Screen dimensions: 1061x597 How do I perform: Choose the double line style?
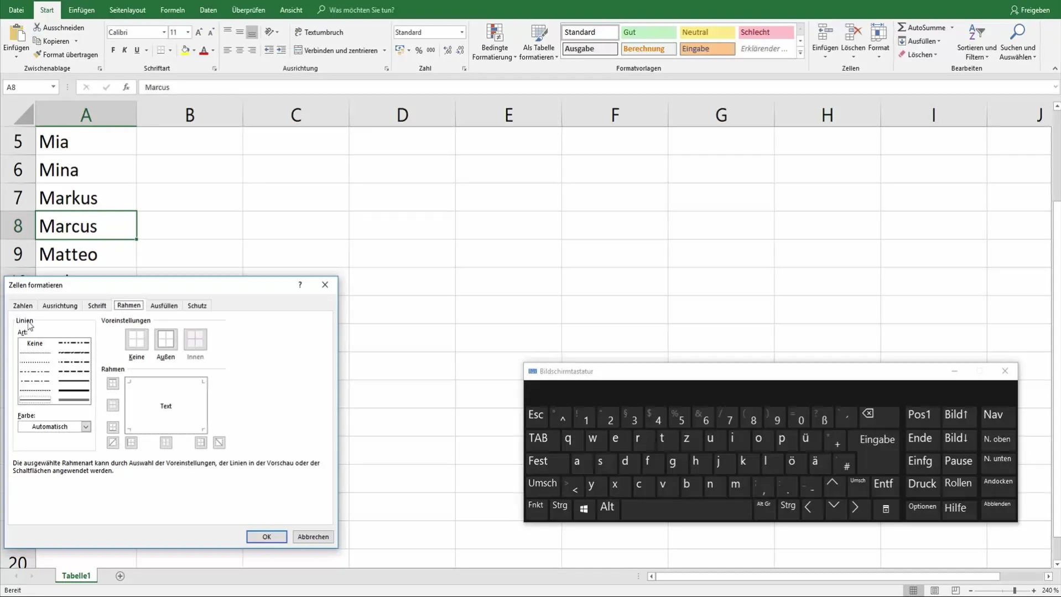tap(74, 399)
